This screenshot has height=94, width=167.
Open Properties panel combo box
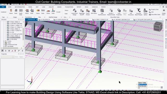(x=8, y=57)
